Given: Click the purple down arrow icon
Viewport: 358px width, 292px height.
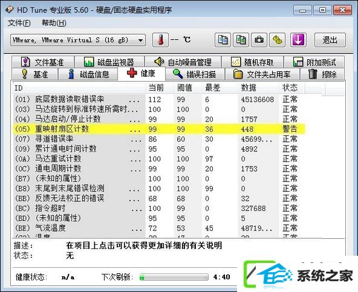Looking at the screenshot, I should pyautogui.click(x=298, y=40).
